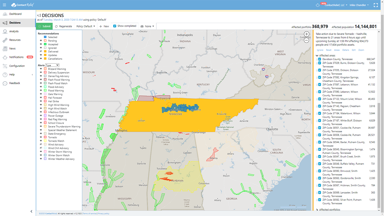Open the Details link
The width and height of the screenshot is (384, 216).
(346, 50)
